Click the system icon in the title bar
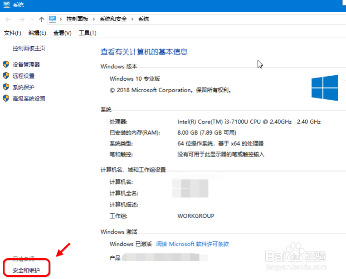Screen dimensions: 346x279 pos(6,5)
